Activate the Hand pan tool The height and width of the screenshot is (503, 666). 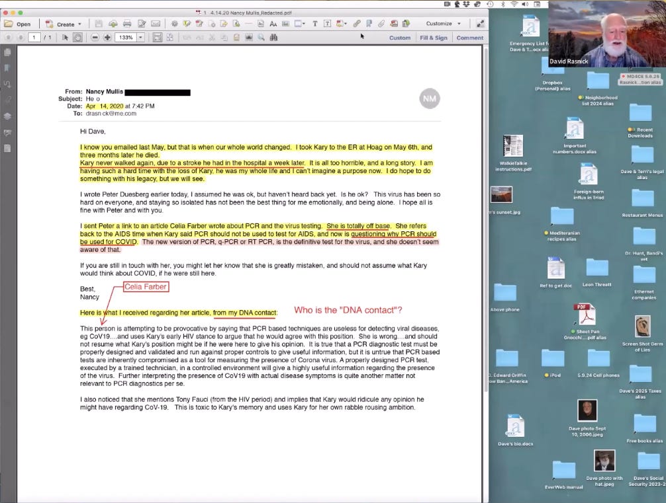(77, 37)
